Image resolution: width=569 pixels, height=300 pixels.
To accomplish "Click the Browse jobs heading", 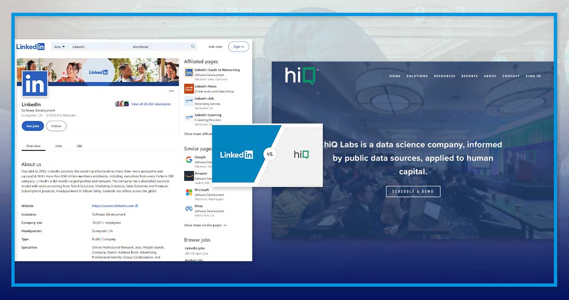I will coord(197,240).
